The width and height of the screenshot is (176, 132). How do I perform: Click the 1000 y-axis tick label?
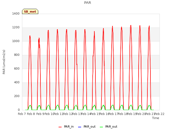coord(16,41)
